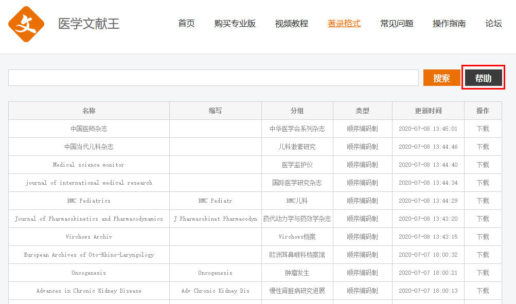Screen dimensions: 516x304
Task: Select the 著录格式 navigation item
Action: pyautogui.click(x=344, y=23)
